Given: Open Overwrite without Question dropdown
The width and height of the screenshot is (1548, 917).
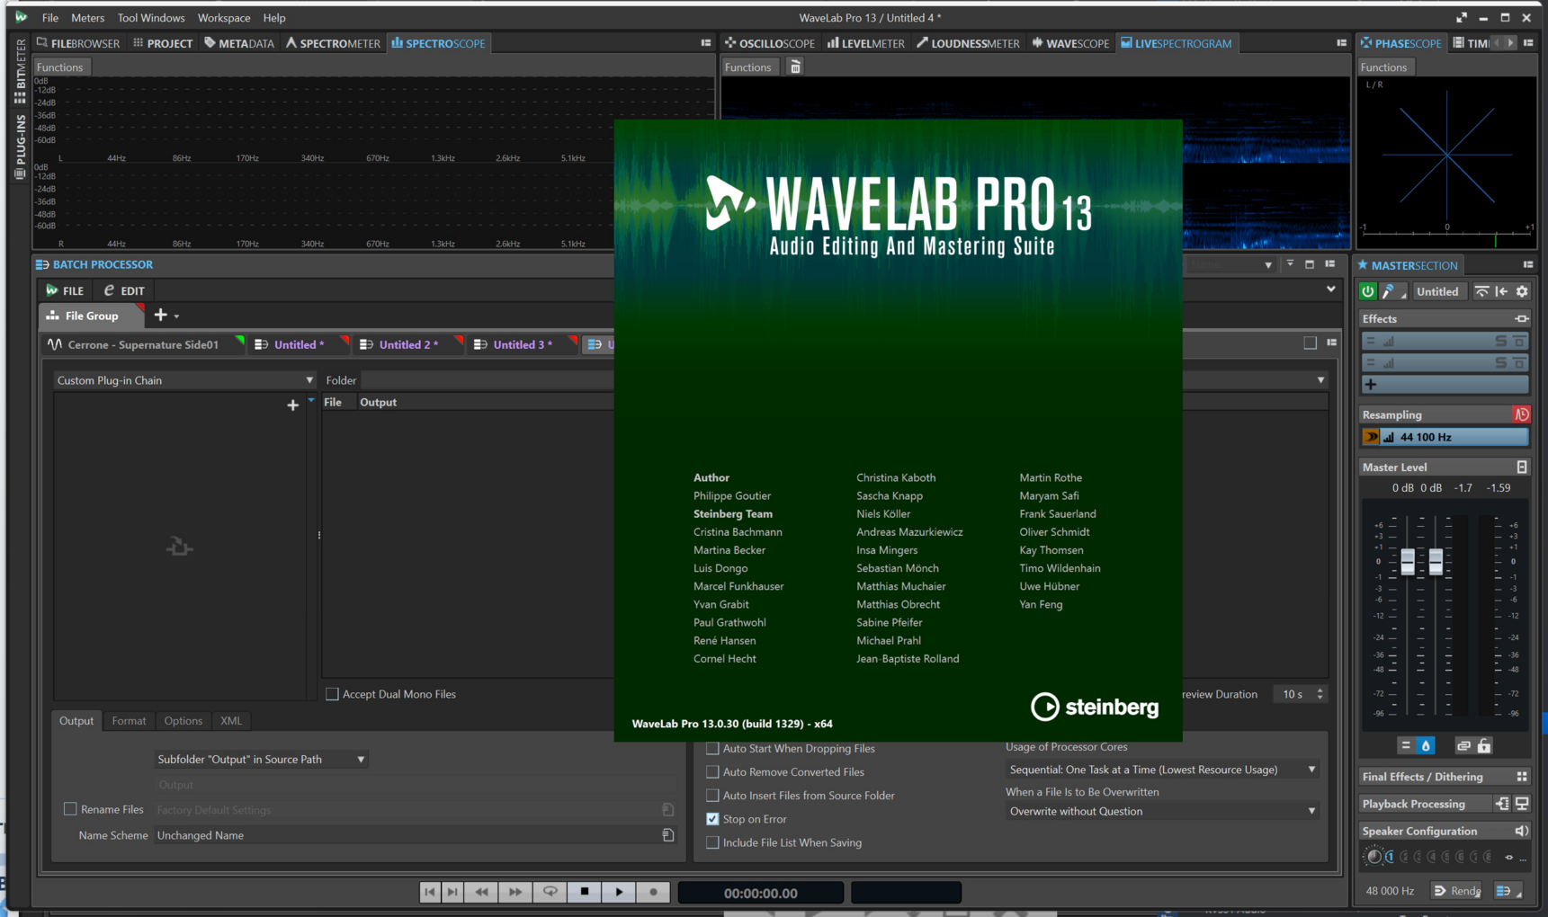Looking at the screenshot, I should 1162,811.
